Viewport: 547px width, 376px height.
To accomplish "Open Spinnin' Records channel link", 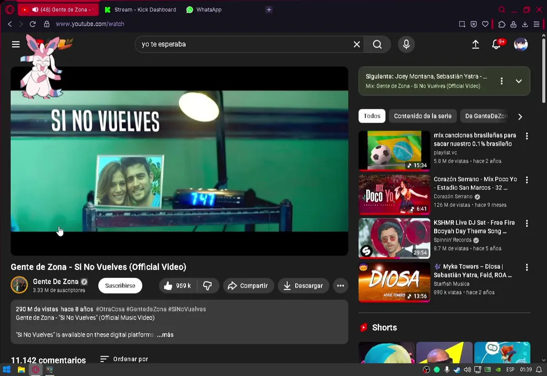I will click(x=452, y=240).
